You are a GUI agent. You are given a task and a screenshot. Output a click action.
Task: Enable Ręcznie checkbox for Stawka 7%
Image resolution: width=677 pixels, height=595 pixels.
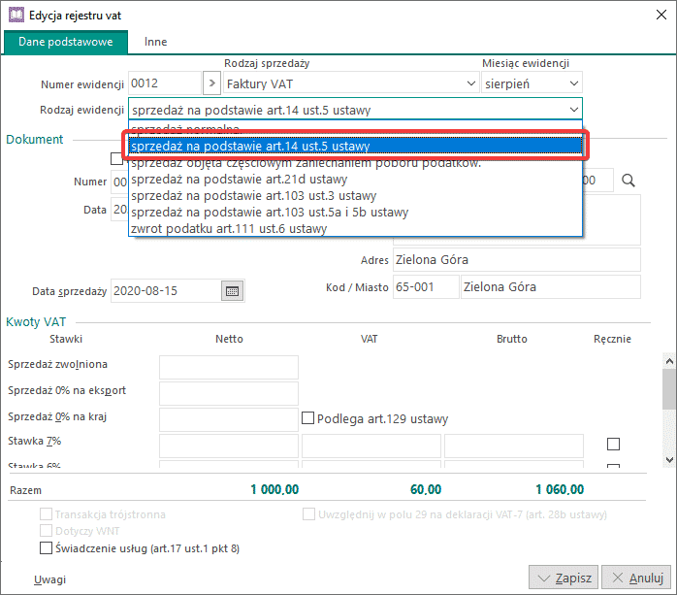[x=613, y=444]
